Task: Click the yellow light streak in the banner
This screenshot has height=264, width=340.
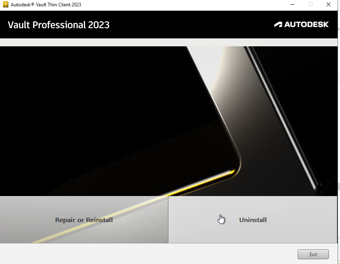Action: point(201,183)
